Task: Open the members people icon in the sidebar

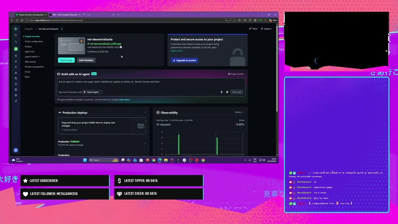Action: [x=16, y=73]
